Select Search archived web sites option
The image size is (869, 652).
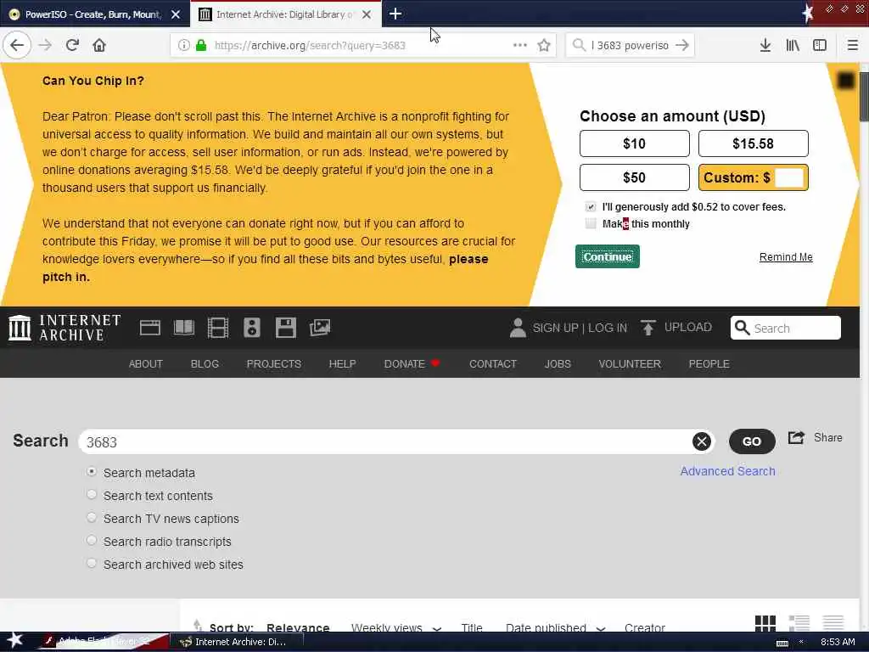tap(92, 564)
